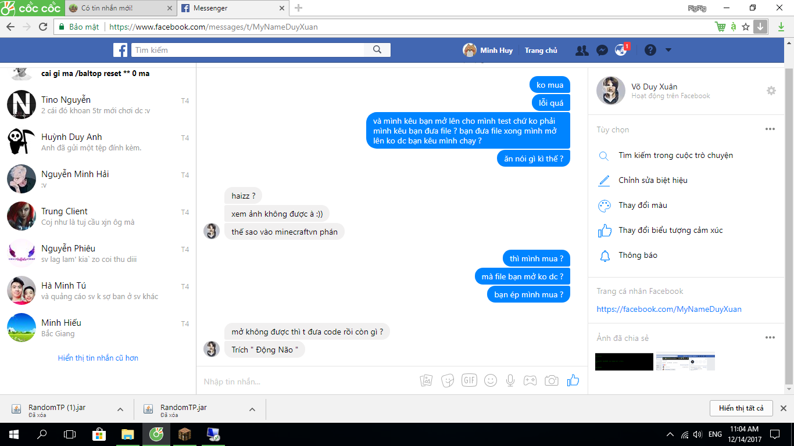794x446 pixels.
Task: Open the Trung Client conversation
Action: [98, 216]
